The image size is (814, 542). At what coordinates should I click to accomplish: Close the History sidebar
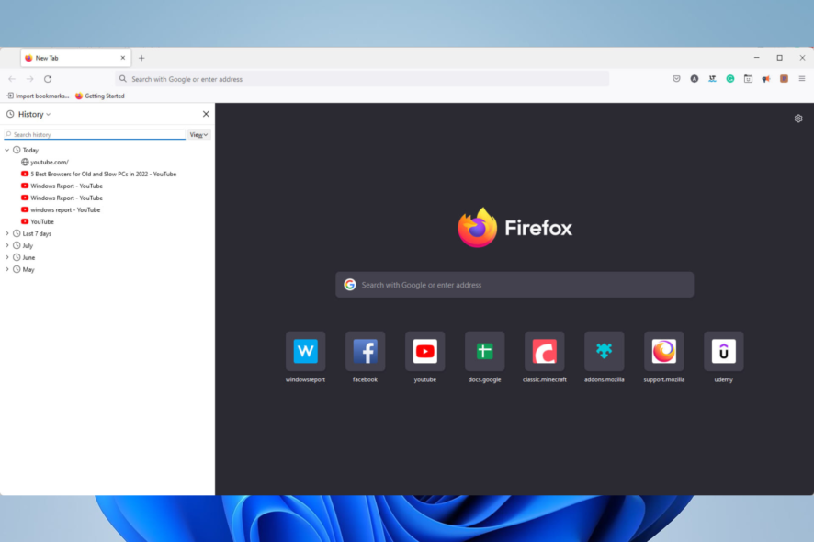click(206, 114)
